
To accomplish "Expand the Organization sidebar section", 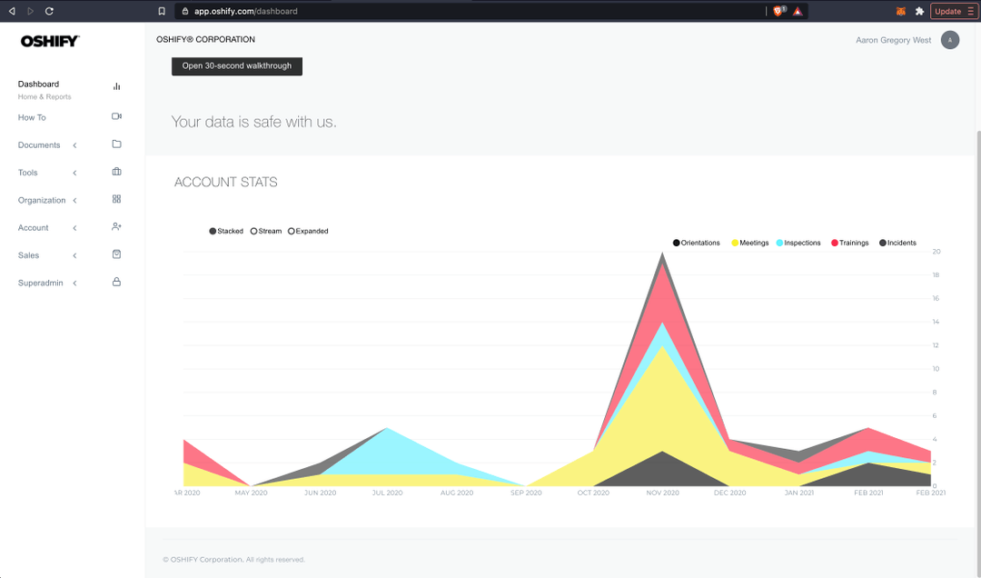I will coord(74,199).
